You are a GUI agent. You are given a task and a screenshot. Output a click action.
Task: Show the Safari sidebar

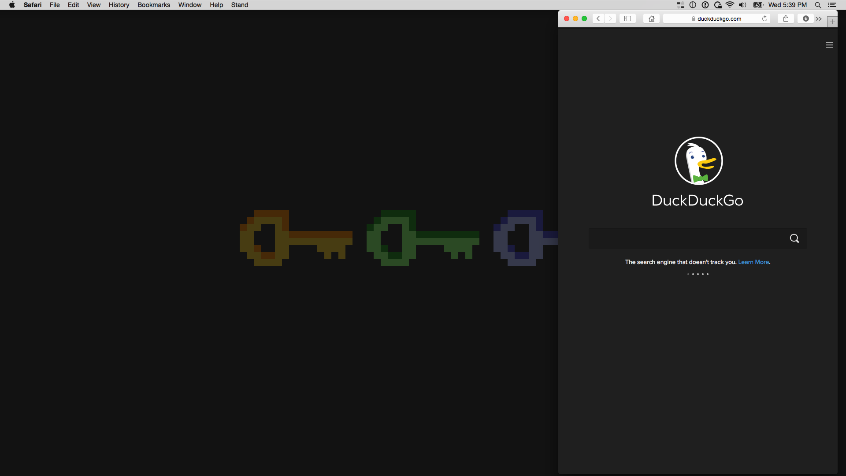click(x=627, y=19)
